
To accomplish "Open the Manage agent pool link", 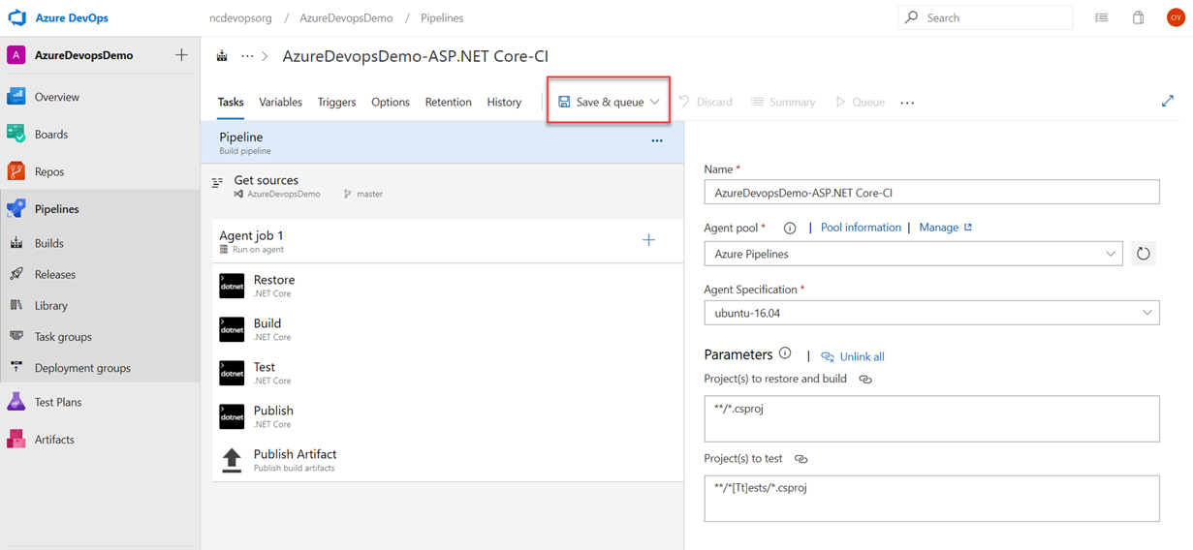I will (945, 228).
